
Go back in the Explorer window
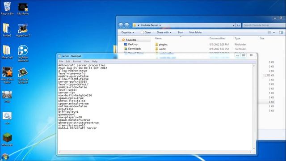point(121,25)
